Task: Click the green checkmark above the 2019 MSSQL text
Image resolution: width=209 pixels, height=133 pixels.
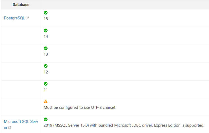Action: pos(46,119)
